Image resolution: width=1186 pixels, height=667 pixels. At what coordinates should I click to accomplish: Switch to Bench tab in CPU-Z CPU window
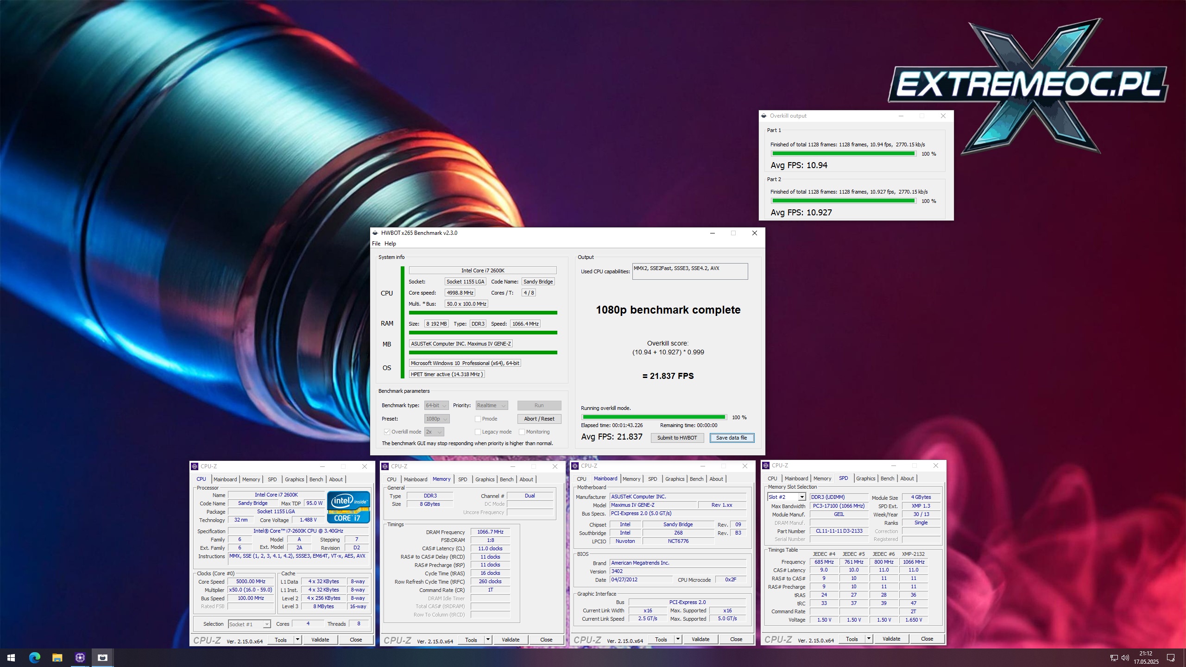pyautogui.click(x=316, y=479)
